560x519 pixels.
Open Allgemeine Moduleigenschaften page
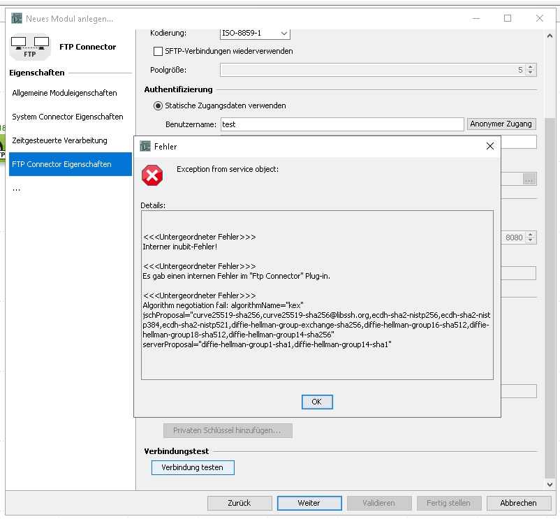click(x=64, y=93)
